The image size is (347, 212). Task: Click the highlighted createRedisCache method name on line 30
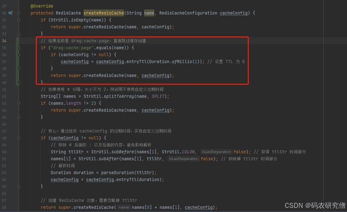click(104, 13)
